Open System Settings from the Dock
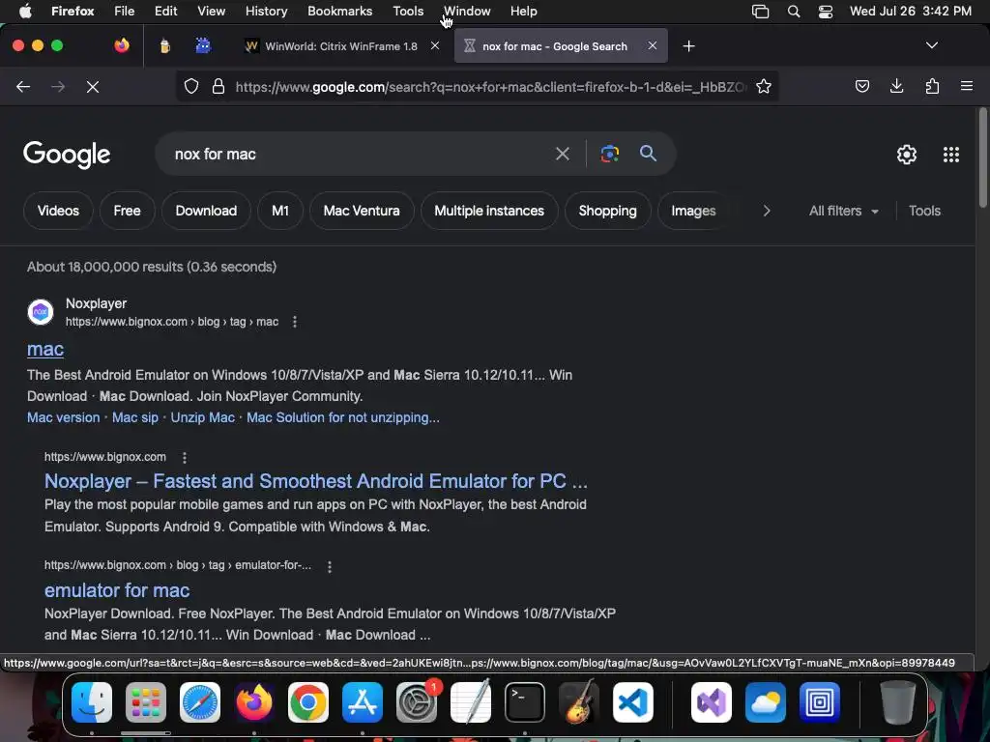The image size is (990, 742). tap(417, 702)
